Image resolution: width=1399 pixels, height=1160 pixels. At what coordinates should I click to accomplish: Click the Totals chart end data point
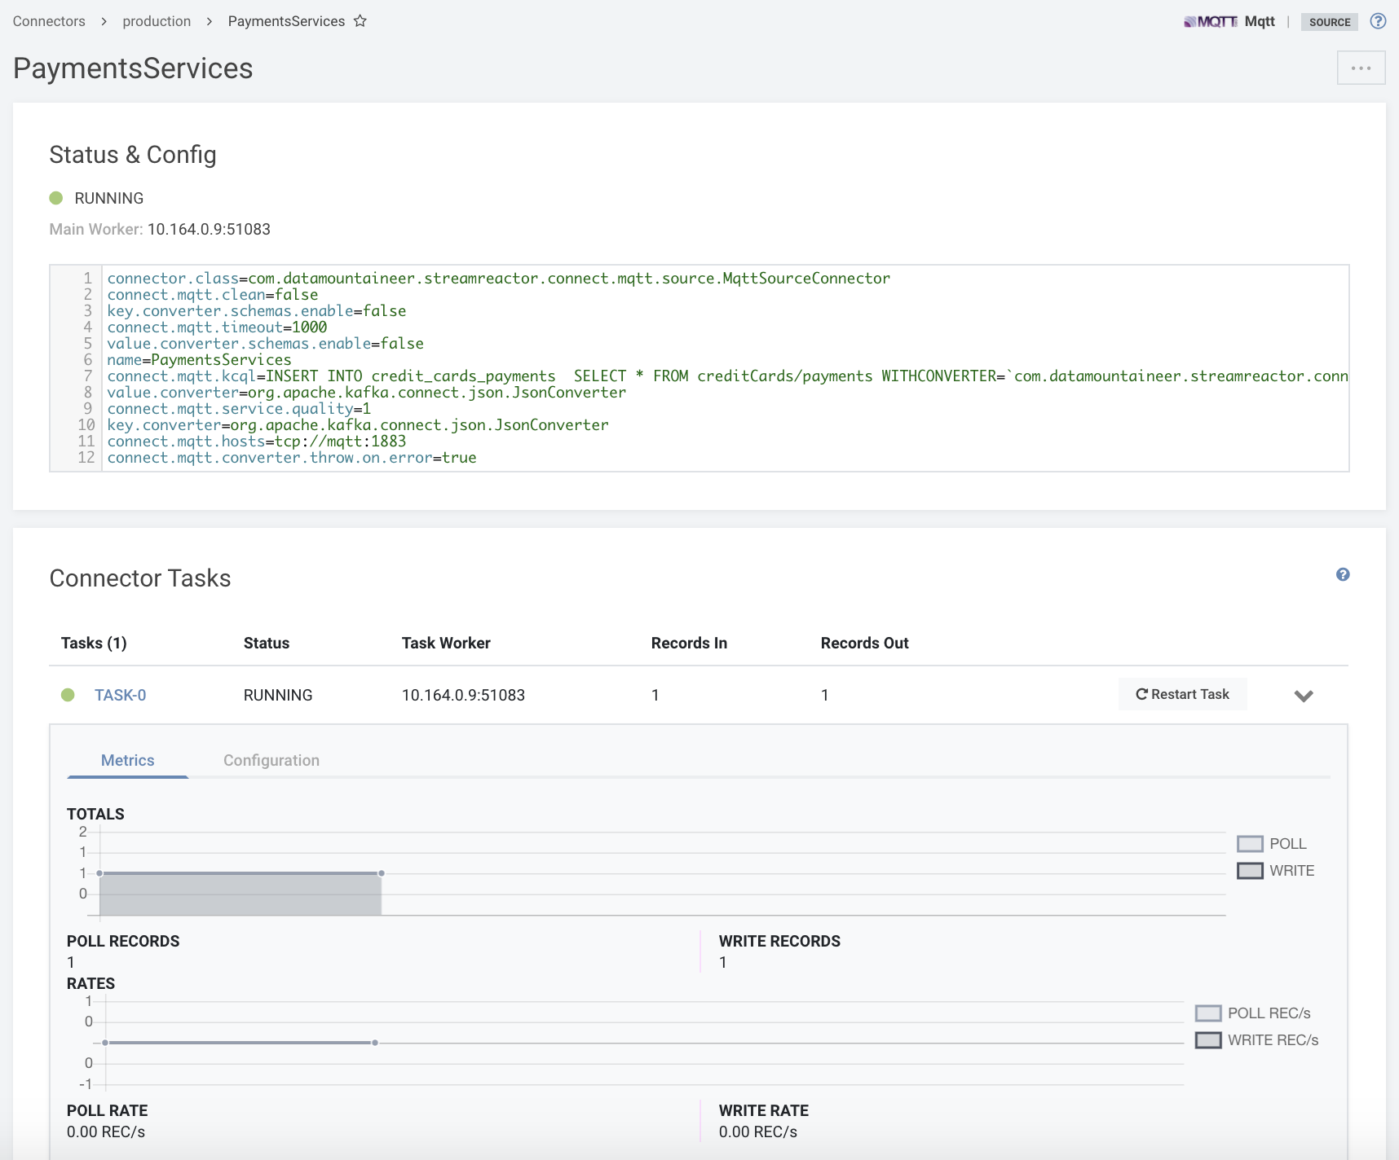pyautogui.click(x=382, y=873)
